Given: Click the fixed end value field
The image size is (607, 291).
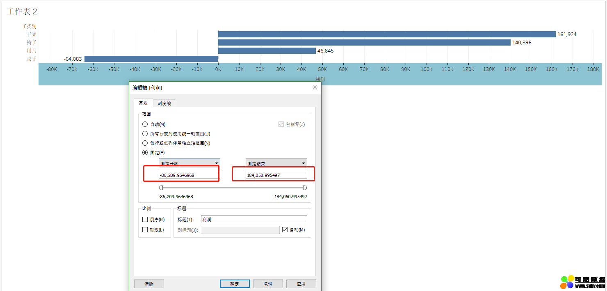Looking at the screenshot, I should click(276, 175).
